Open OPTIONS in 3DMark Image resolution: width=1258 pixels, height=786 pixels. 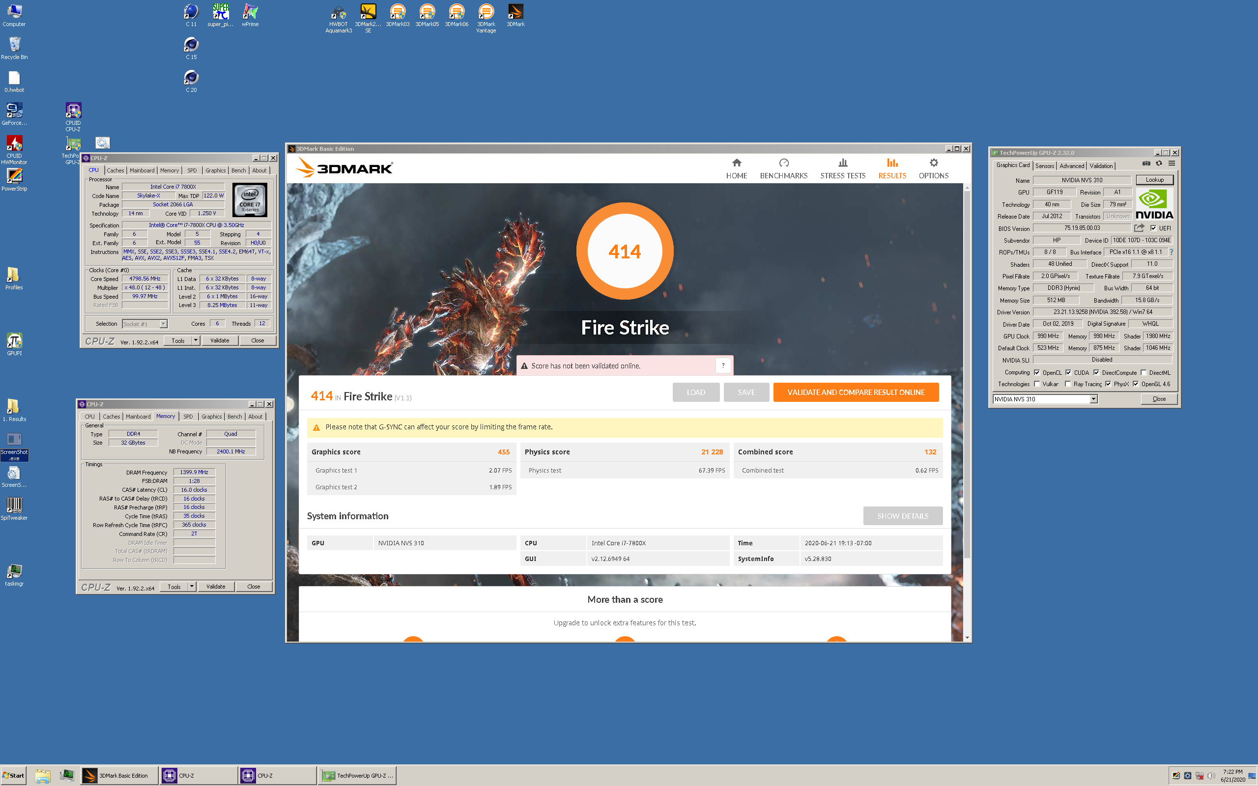[x=933, y=168]
